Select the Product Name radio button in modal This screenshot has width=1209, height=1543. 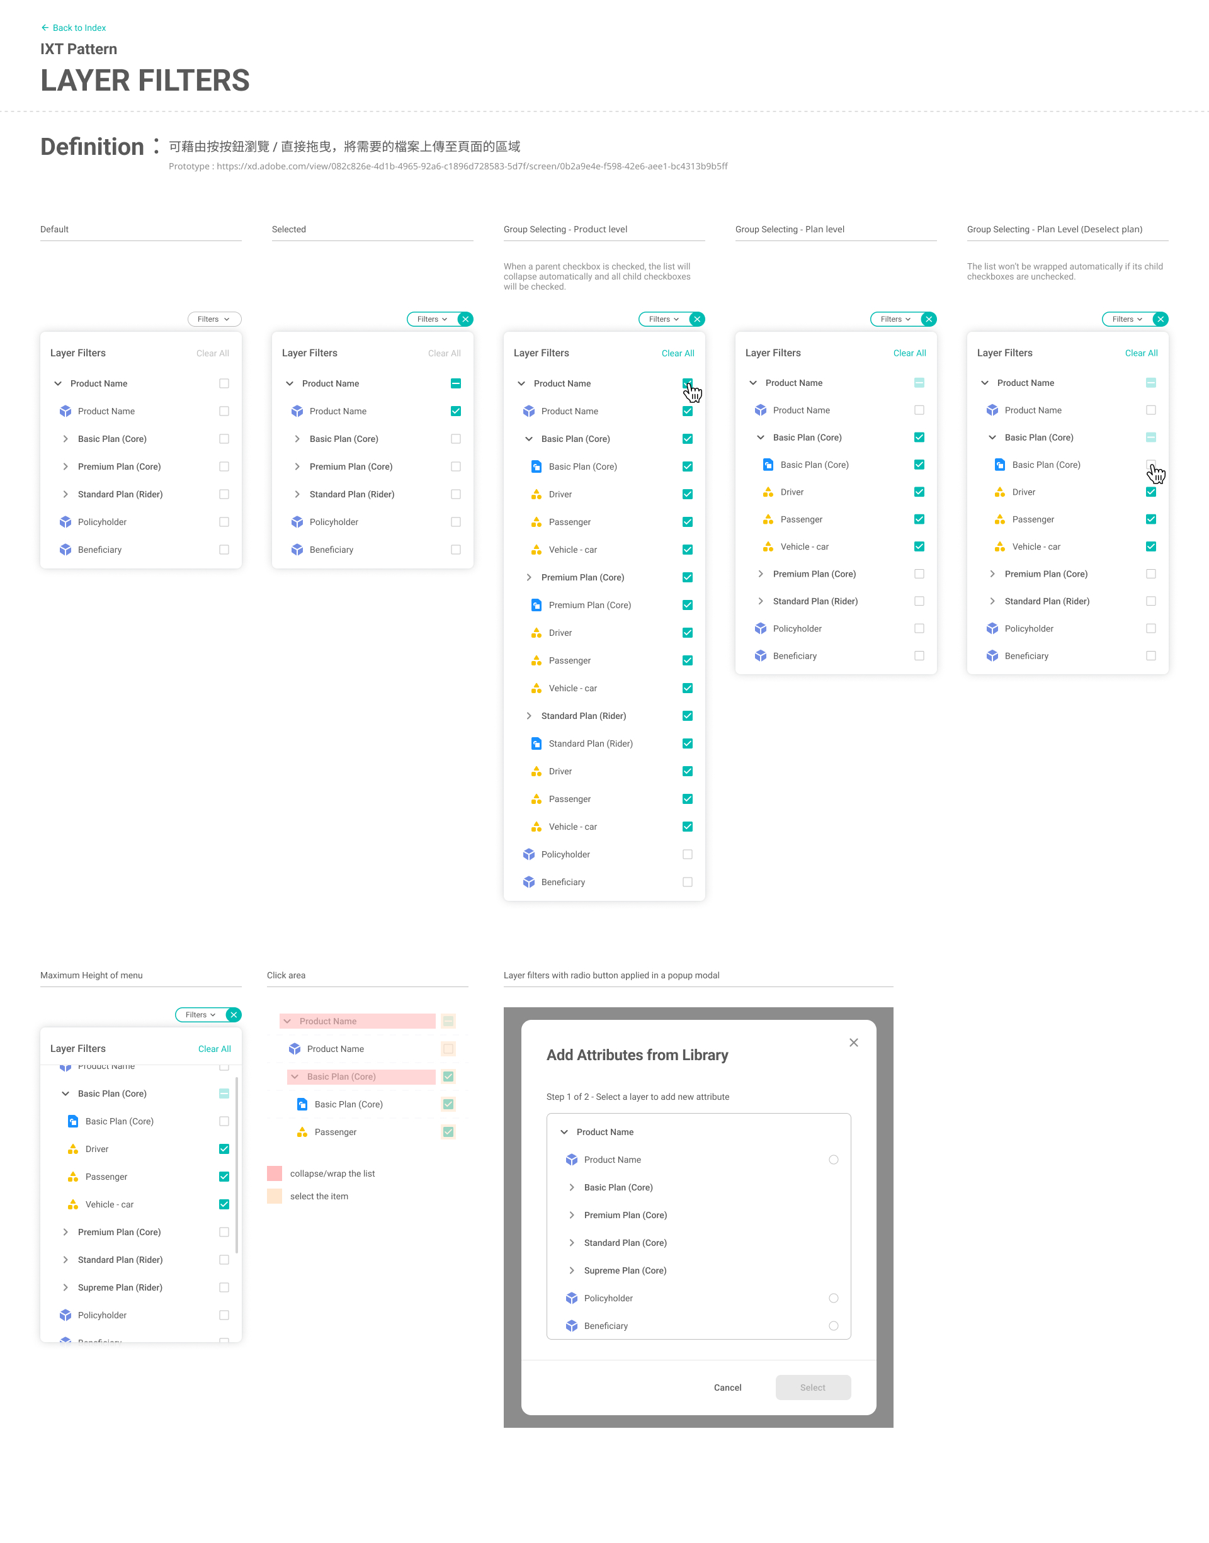(x=833, y=1160)
